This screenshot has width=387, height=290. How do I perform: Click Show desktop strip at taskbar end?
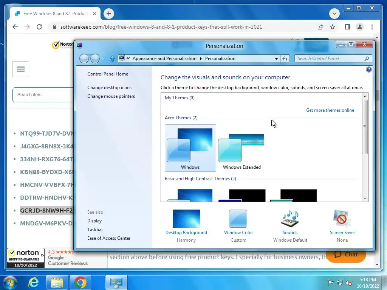384,282
